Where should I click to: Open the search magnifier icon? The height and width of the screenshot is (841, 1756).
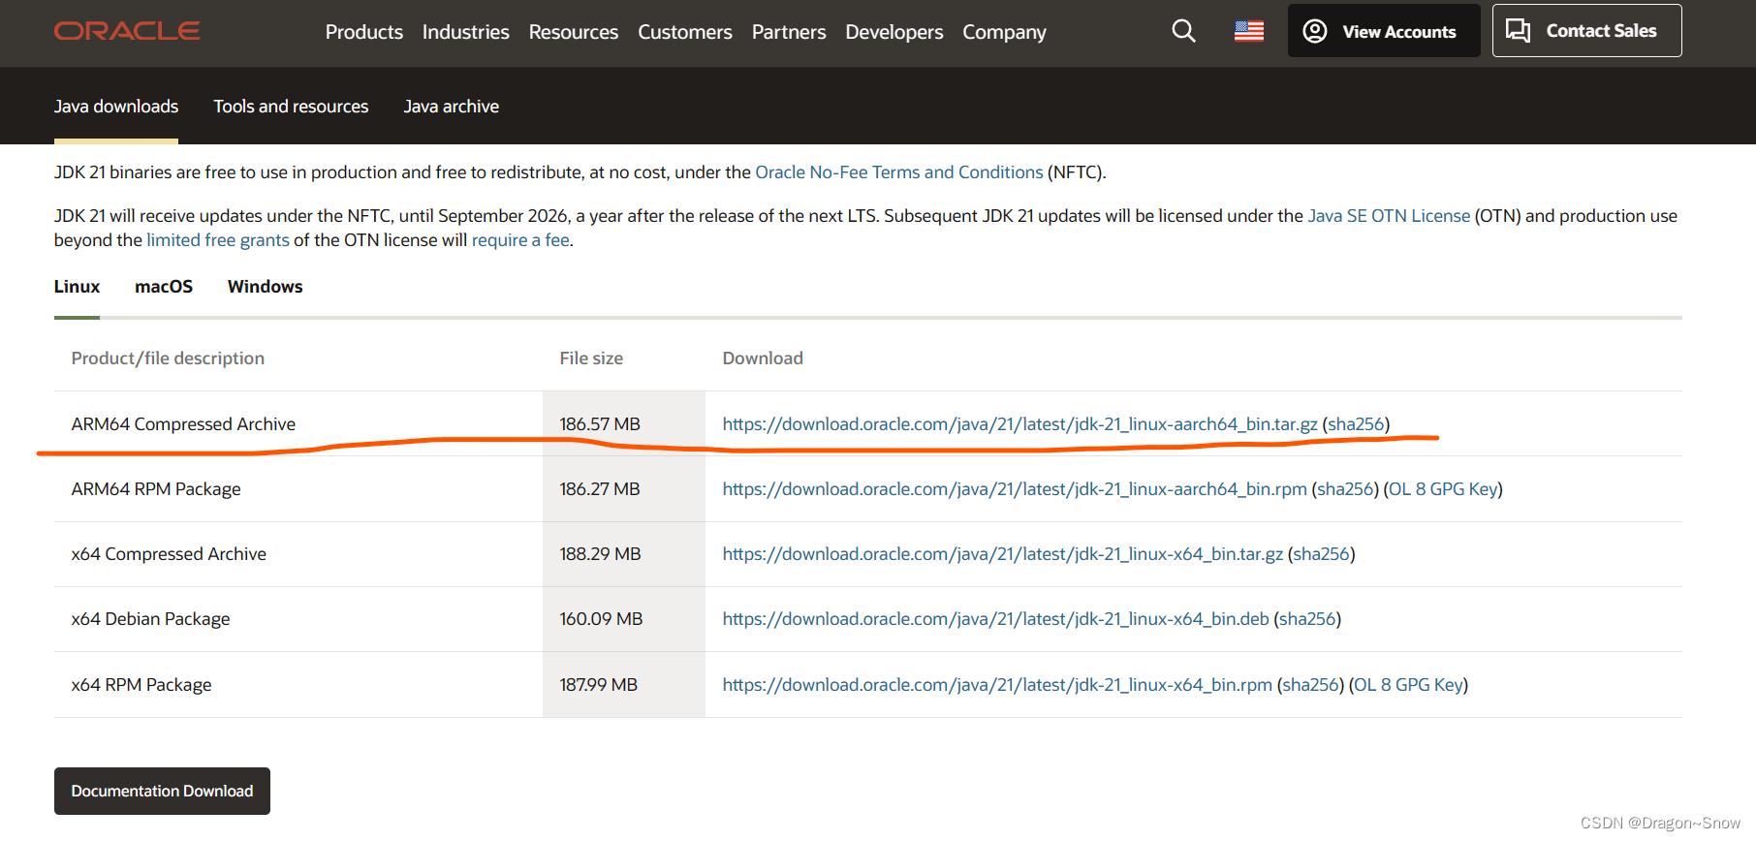click(x=1183, y=31)
